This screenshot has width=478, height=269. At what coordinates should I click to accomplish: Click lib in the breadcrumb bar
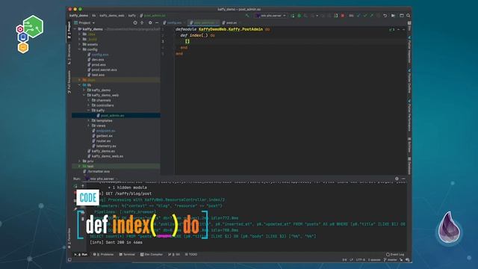94,16
